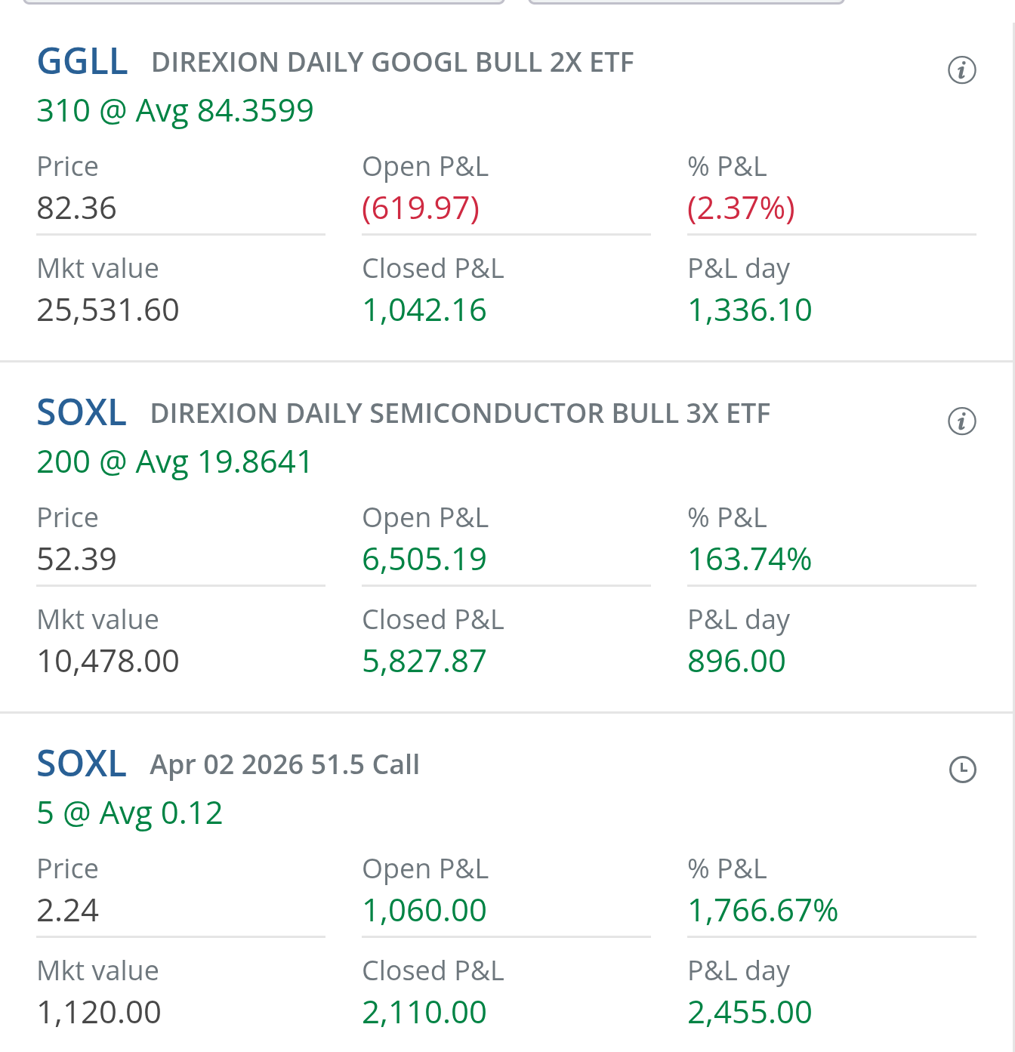This screenshot has width=1015, height=1052.
Task: Select SOXL ETF price 52.39
Action: (77, 560)
